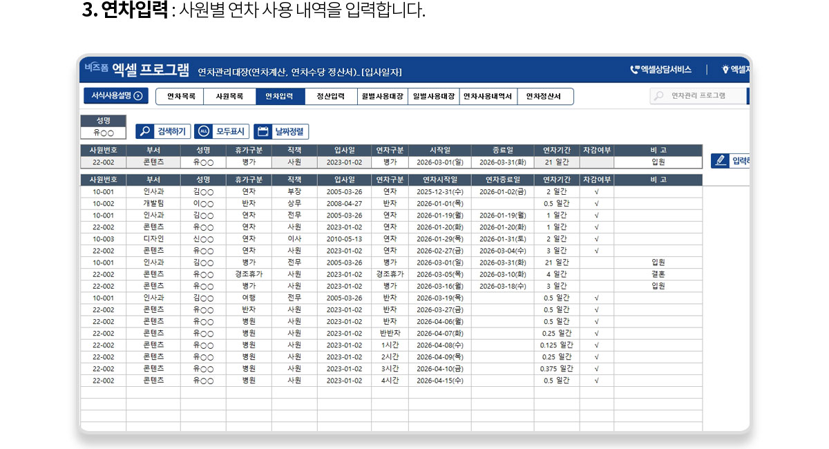Open the 휴가구분 cell showing 병가 in input row
The image size is (829, 449).
(249, 162)
